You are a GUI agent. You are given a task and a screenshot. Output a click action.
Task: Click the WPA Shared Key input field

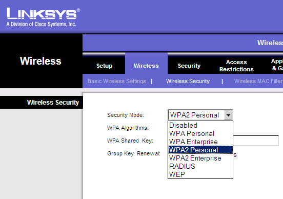click(256, 141)
